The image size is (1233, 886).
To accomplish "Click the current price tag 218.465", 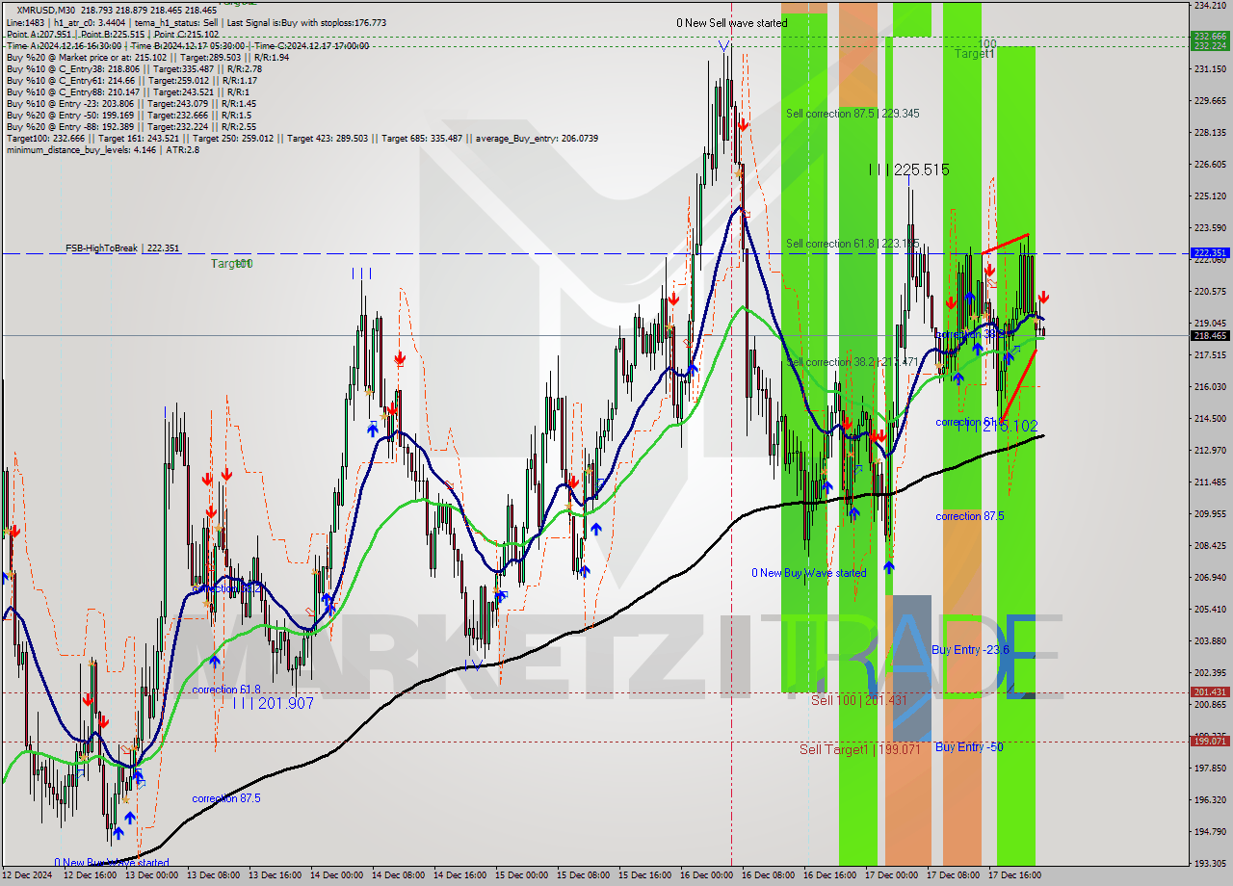I will [1210, 336].
